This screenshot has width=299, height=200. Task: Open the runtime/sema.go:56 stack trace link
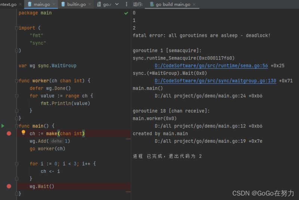coord(211,66)
